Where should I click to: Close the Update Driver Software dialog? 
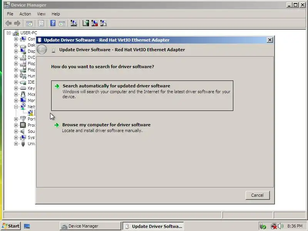coord(270,40)
